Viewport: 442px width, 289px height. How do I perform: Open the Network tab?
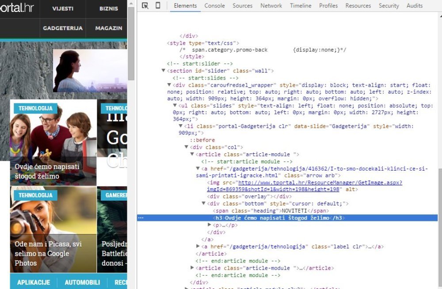[271, 6]
